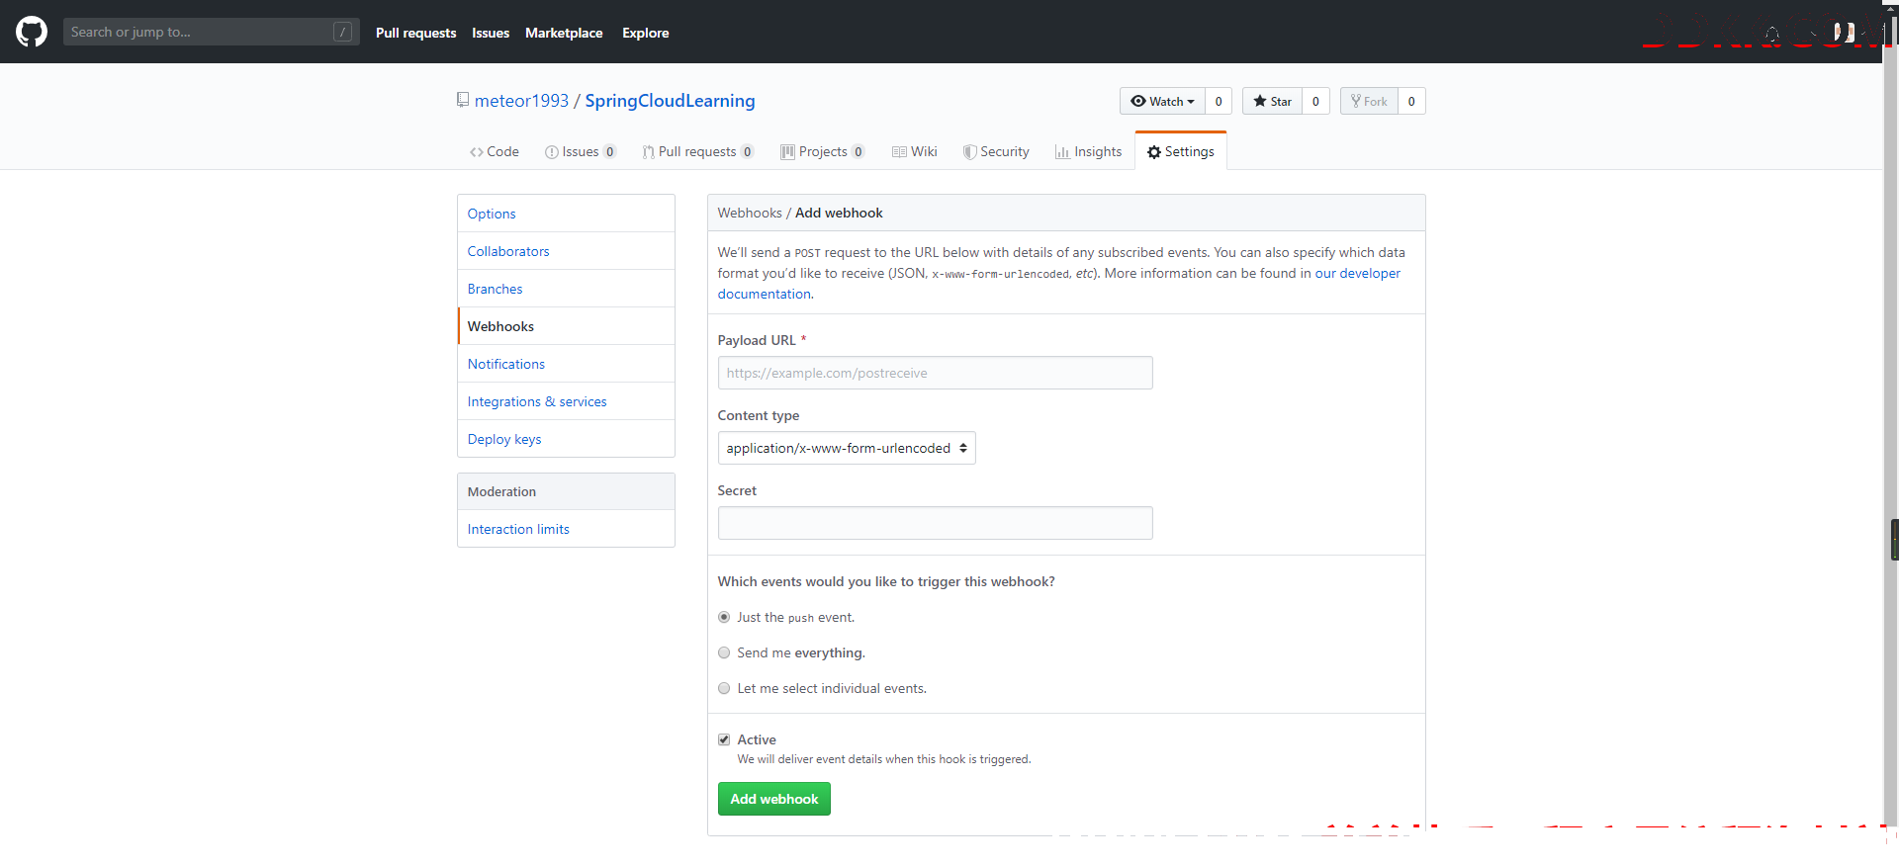
Task: Go to Branches in the settings sidebar
Action: pyautogui.click(x=566, y=289)
